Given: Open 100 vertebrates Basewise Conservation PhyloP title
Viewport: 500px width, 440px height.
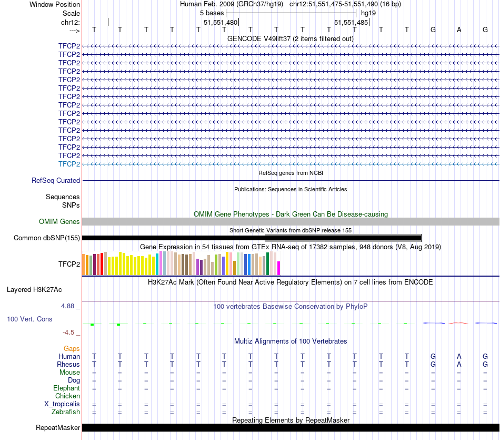Looking at the screenshot, I should (291, 307).
